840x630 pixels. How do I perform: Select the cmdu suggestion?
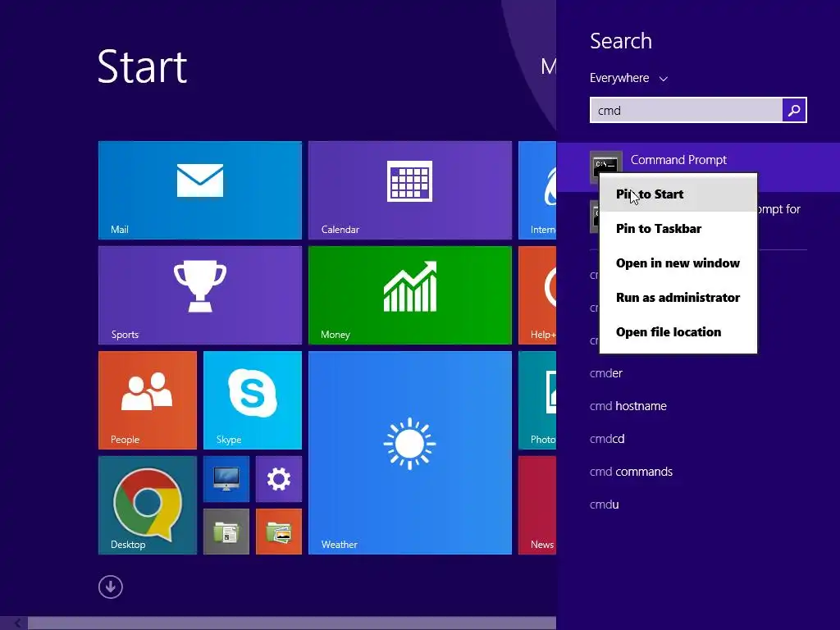click(x=605, y=504)
